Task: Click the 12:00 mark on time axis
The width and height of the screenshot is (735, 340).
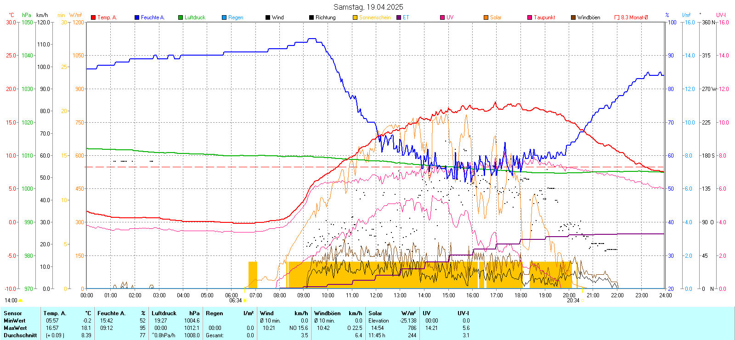Action: click(x=376, y=295)
